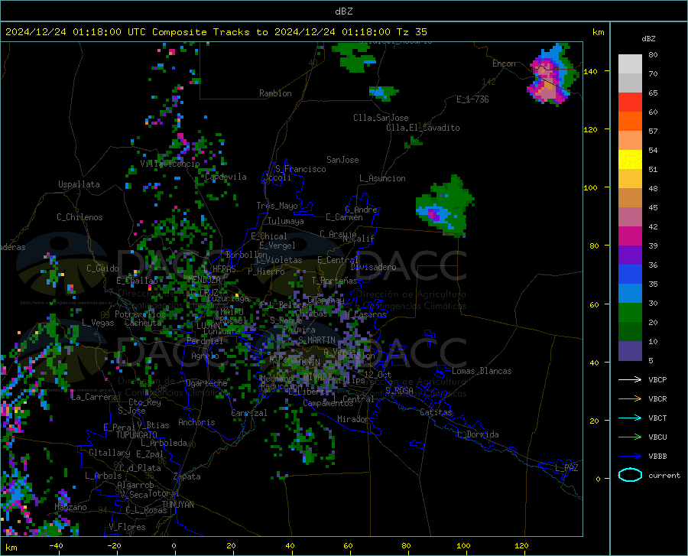Click the VBCP legend label
This screenshot has height=556, width=688.
point(657,379)
